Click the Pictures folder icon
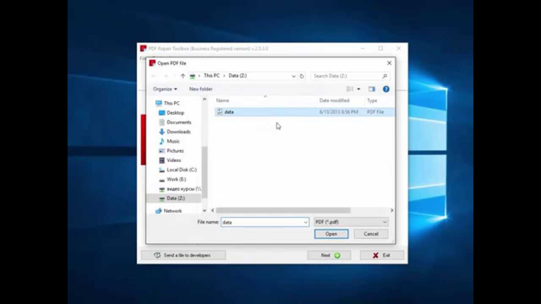The width and height of the screenshot is (541, 304). 161,151
